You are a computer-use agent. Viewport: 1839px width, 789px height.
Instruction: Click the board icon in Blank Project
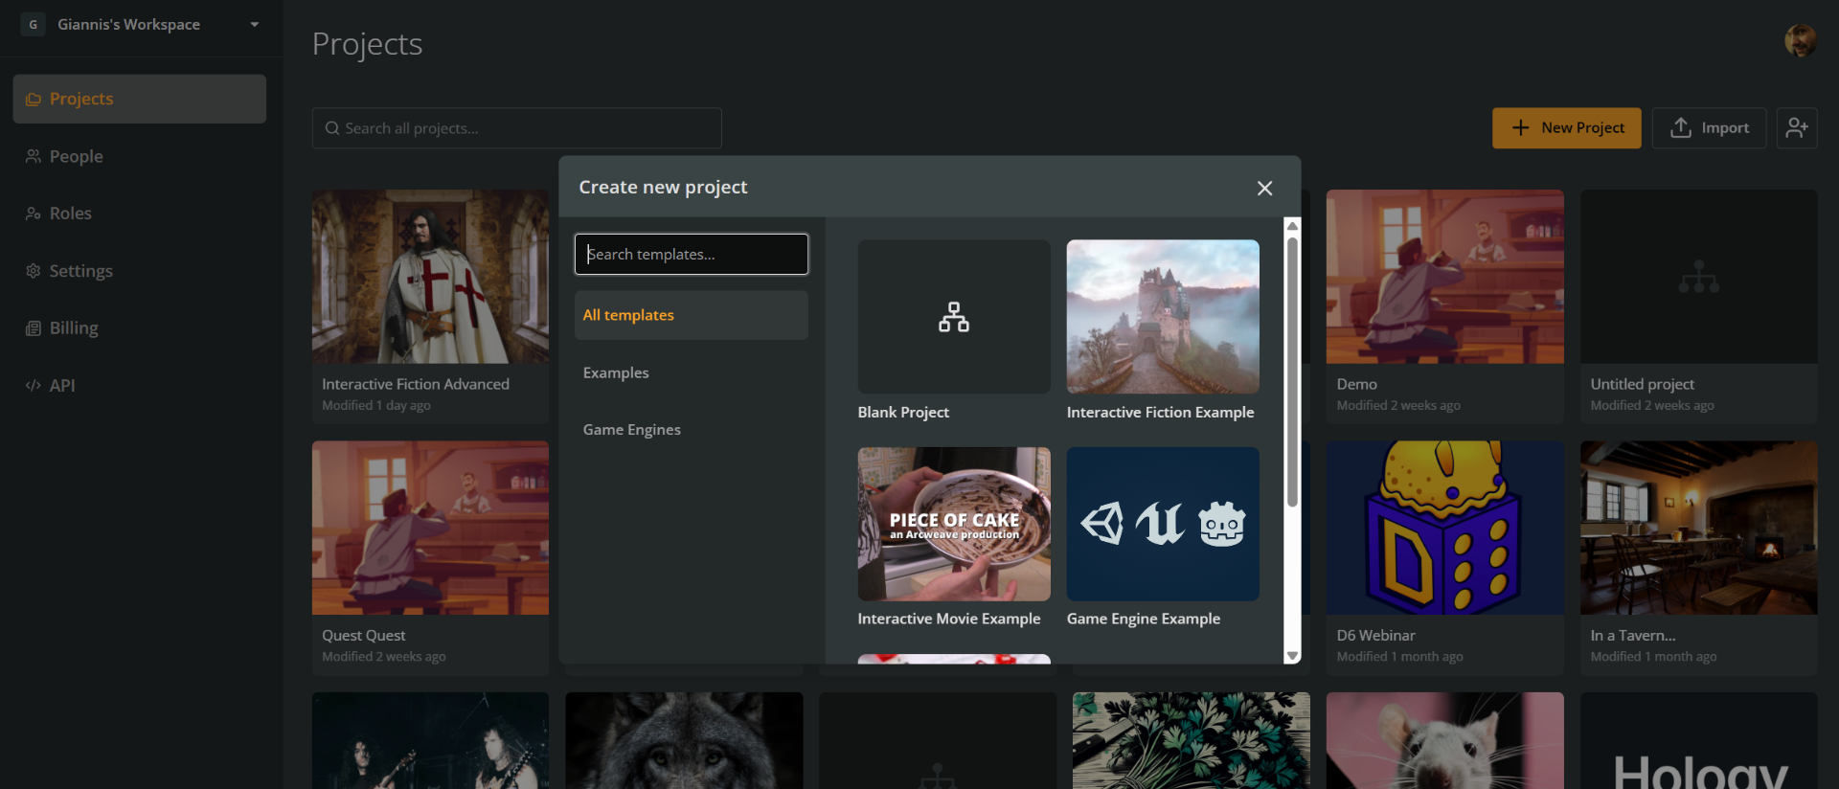point(954,317)
